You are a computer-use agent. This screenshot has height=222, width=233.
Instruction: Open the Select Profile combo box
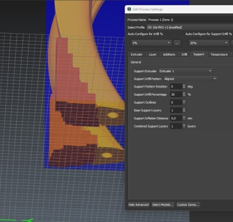(x=190, y=27)
